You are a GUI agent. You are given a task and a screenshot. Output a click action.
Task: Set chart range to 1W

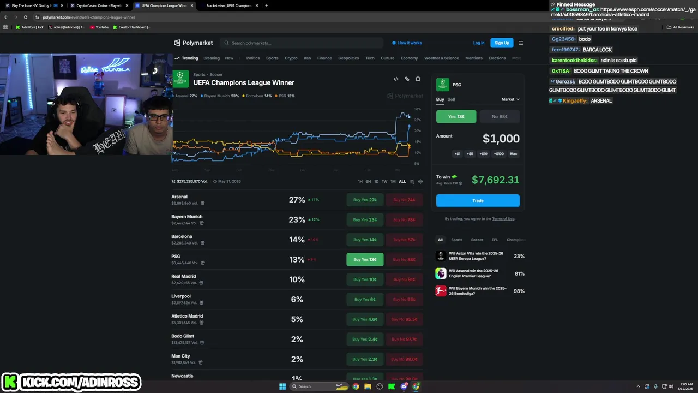(384, 182)
